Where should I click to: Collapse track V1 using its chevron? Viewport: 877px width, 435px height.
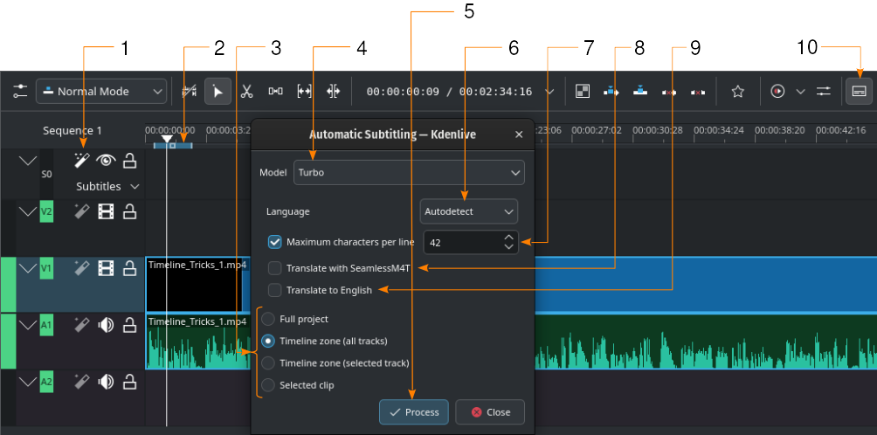pyautogui.click(x=27, y=268)
